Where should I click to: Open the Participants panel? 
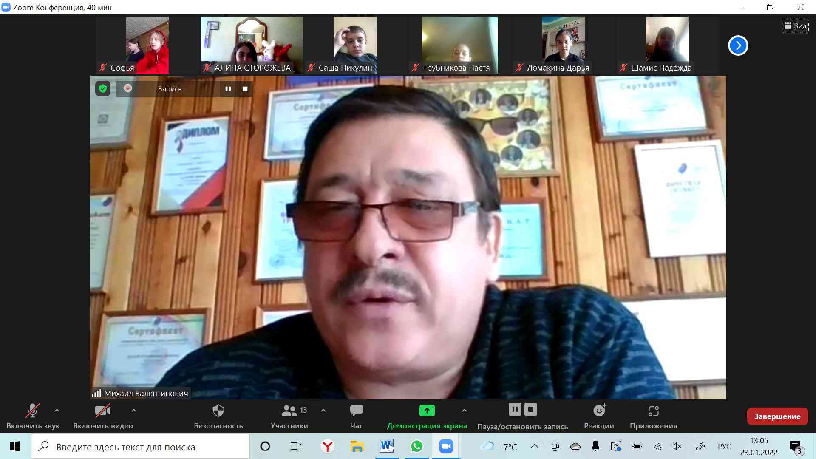click(x=289, y=411)
